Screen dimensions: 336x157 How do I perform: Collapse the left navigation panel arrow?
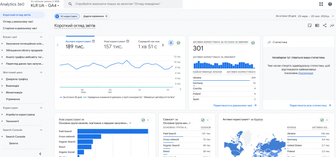pyautogui.click(x=40, y=154)
